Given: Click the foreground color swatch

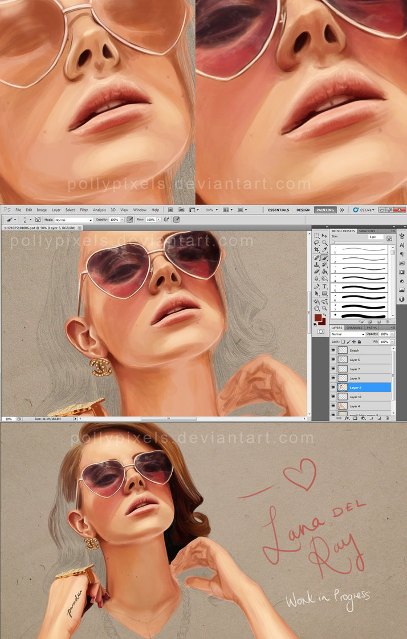Looking at the screenshot, I should (x=318, y=317).
